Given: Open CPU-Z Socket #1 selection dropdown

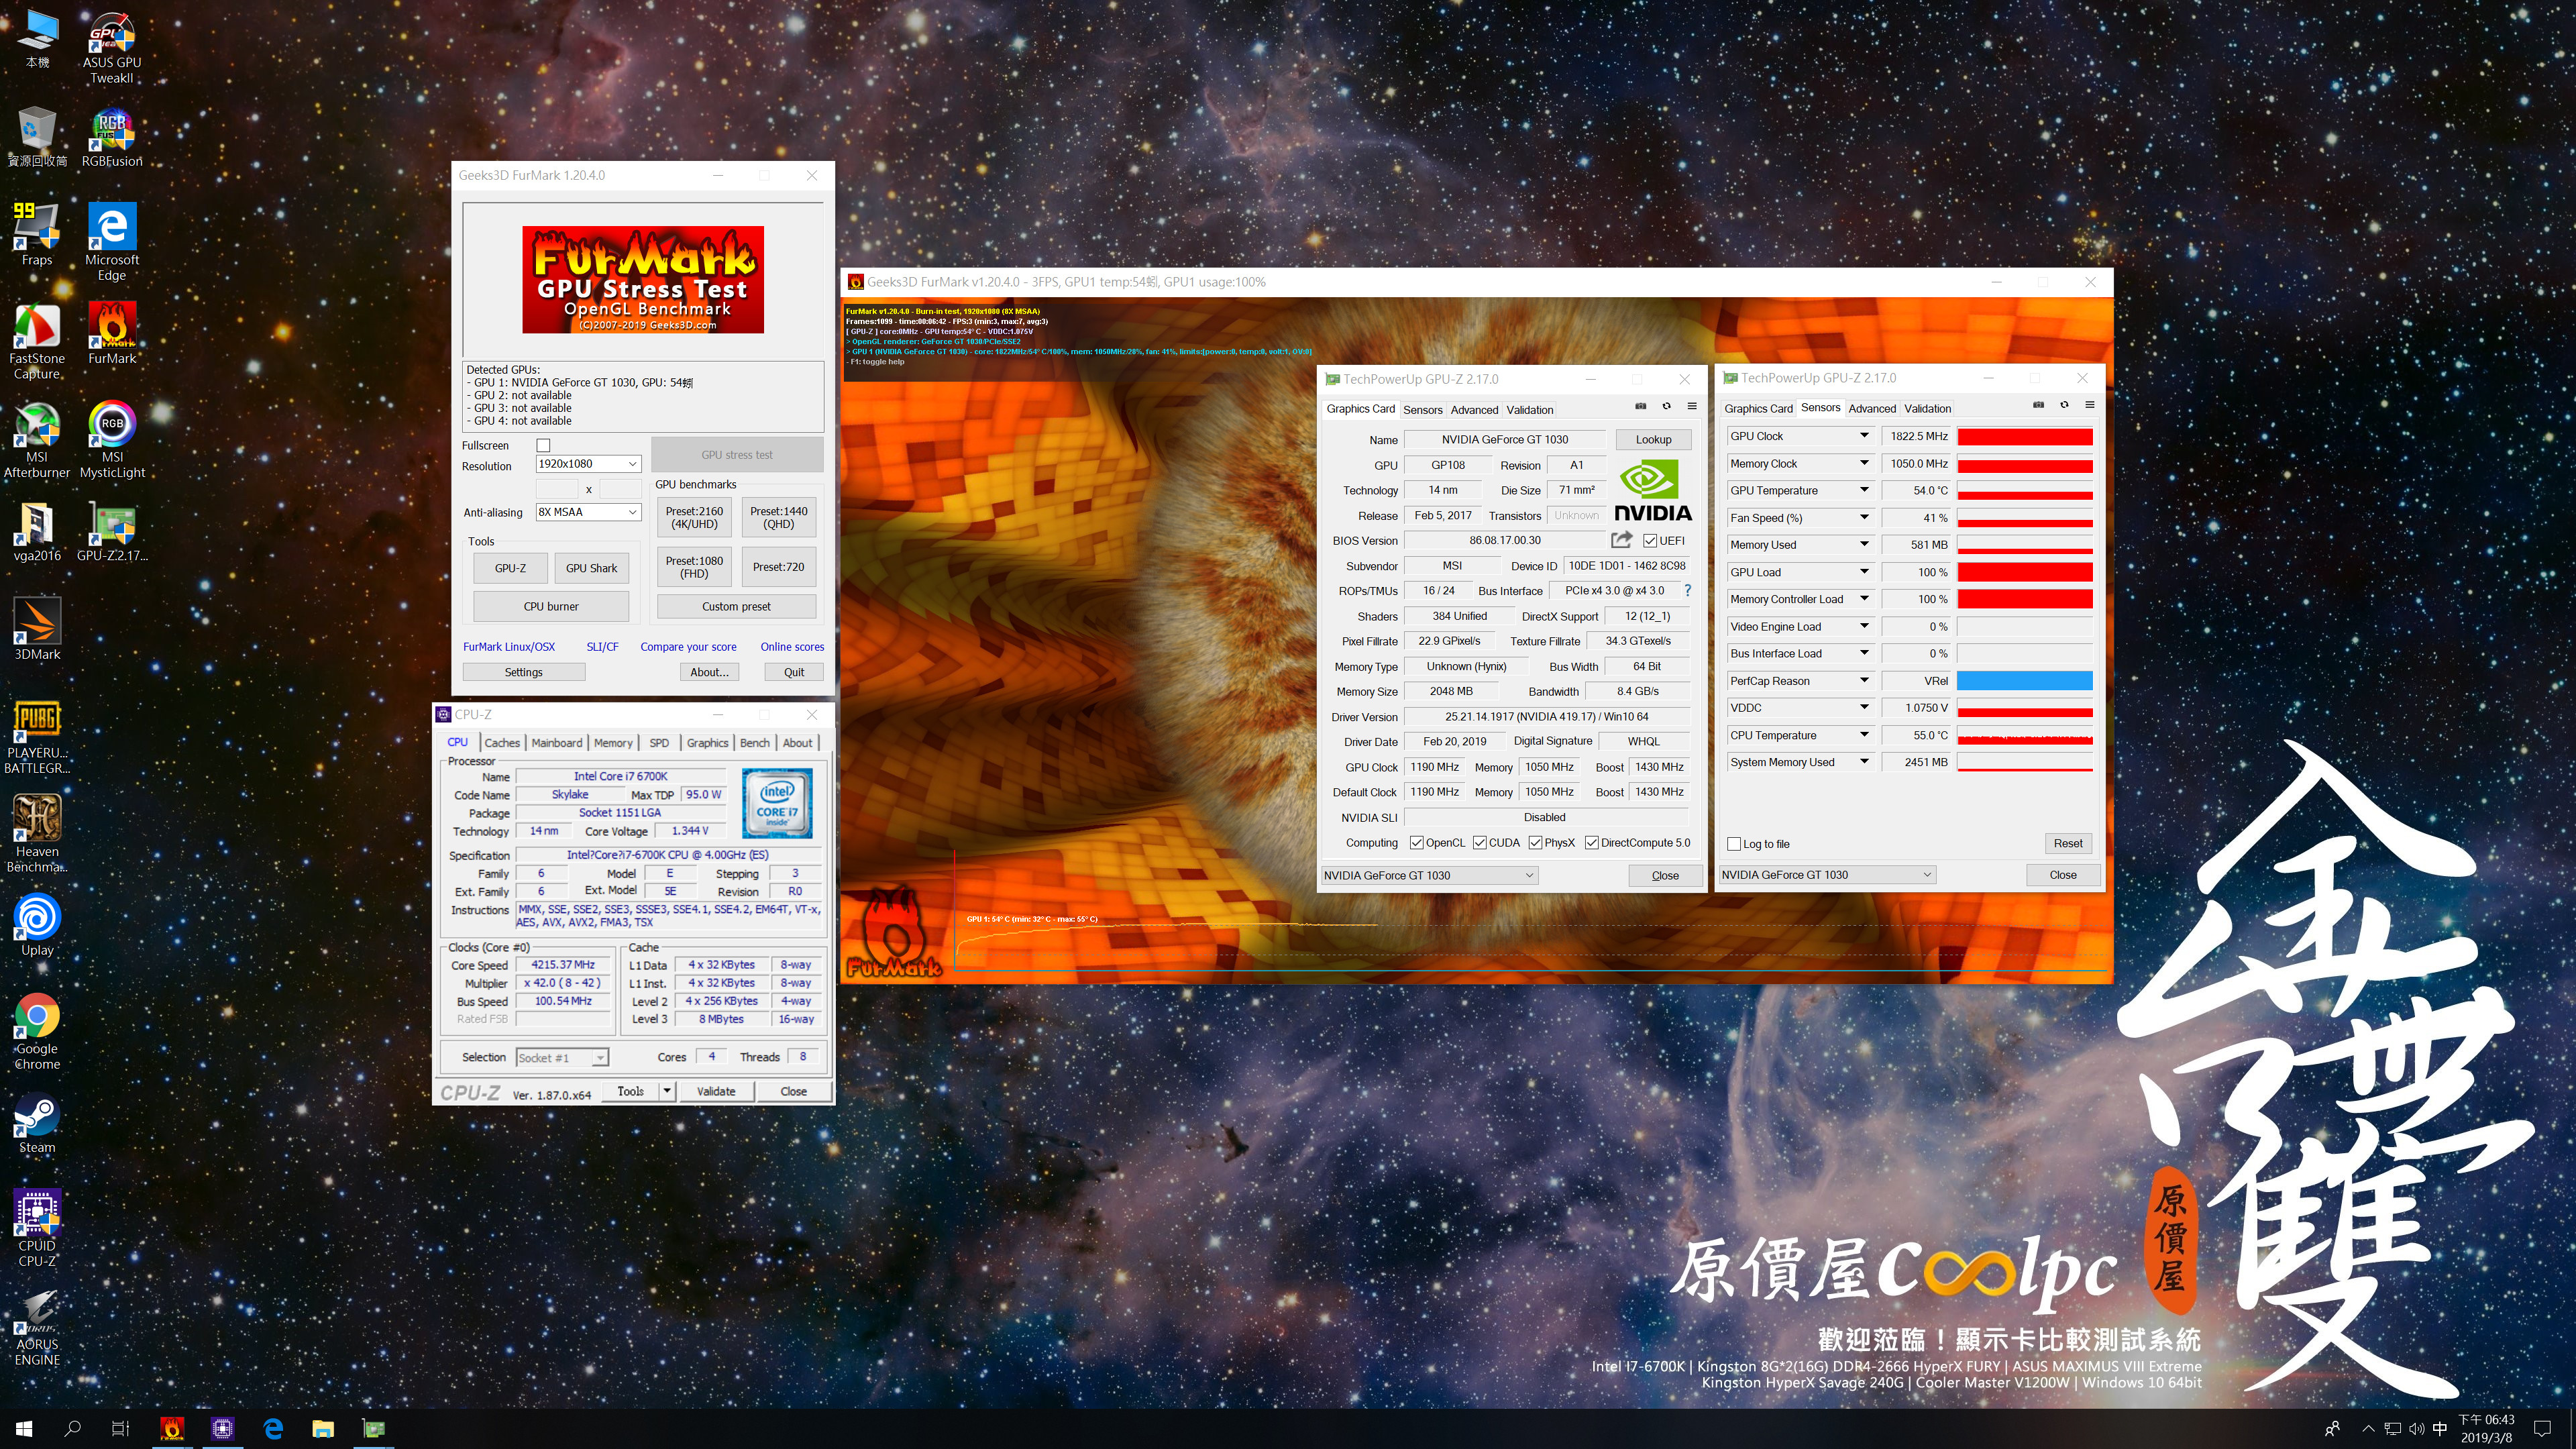Looking at the screenshot, I should pyautogui.click(x=562, y=1058).
